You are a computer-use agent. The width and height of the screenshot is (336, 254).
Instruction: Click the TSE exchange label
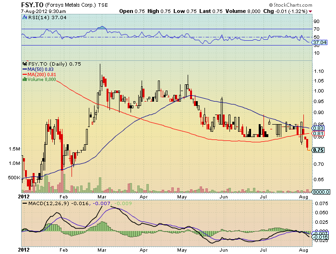point(103,5)
